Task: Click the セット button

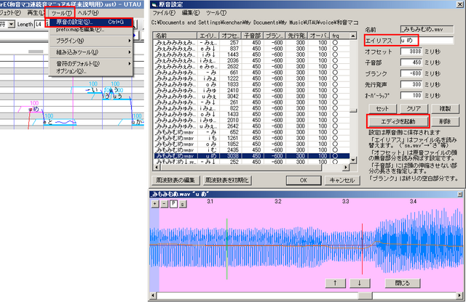Action: click(382, 109)
